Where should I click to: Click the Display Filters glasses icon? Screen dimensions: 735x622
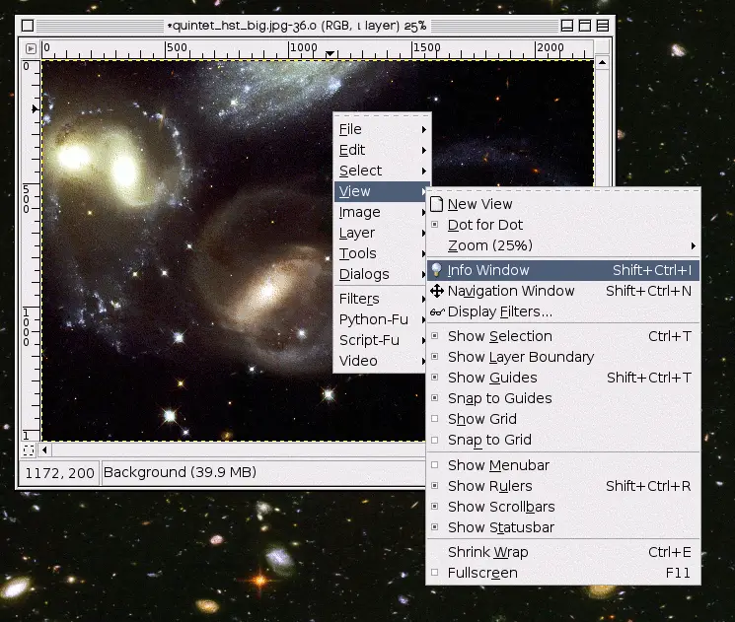436,311
